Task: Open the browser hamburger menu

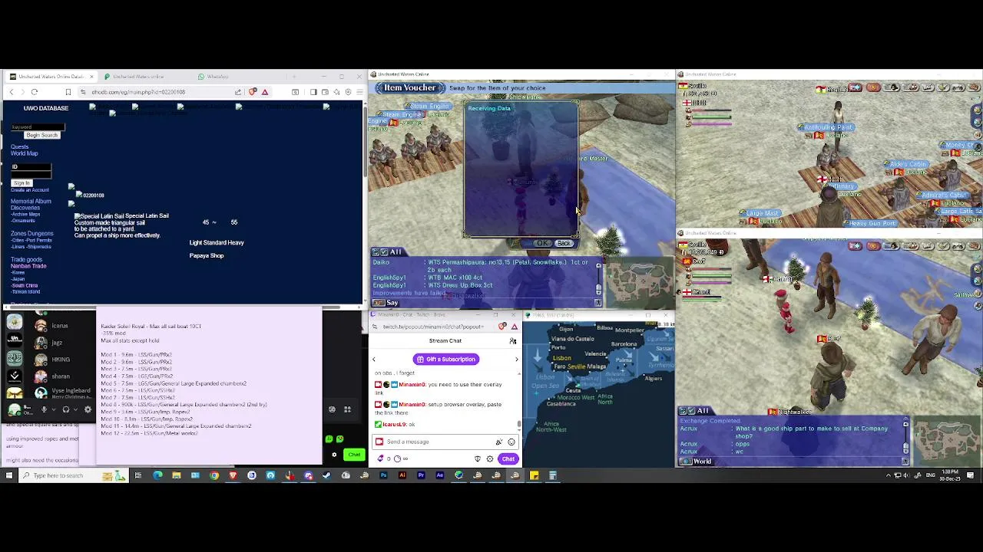Action: click(x=359, y=92)
